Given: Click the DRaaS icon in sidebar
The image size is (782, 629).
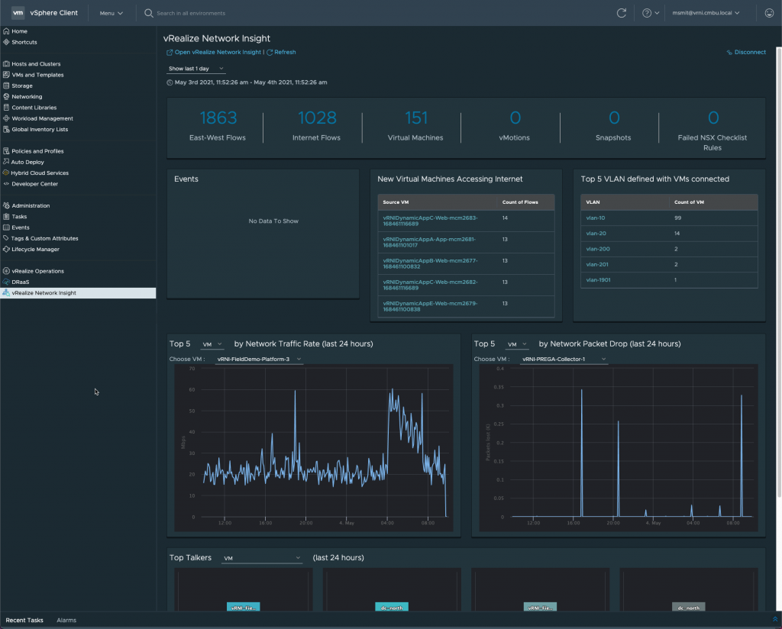Looking at the screenshot, I should (6, 282).
